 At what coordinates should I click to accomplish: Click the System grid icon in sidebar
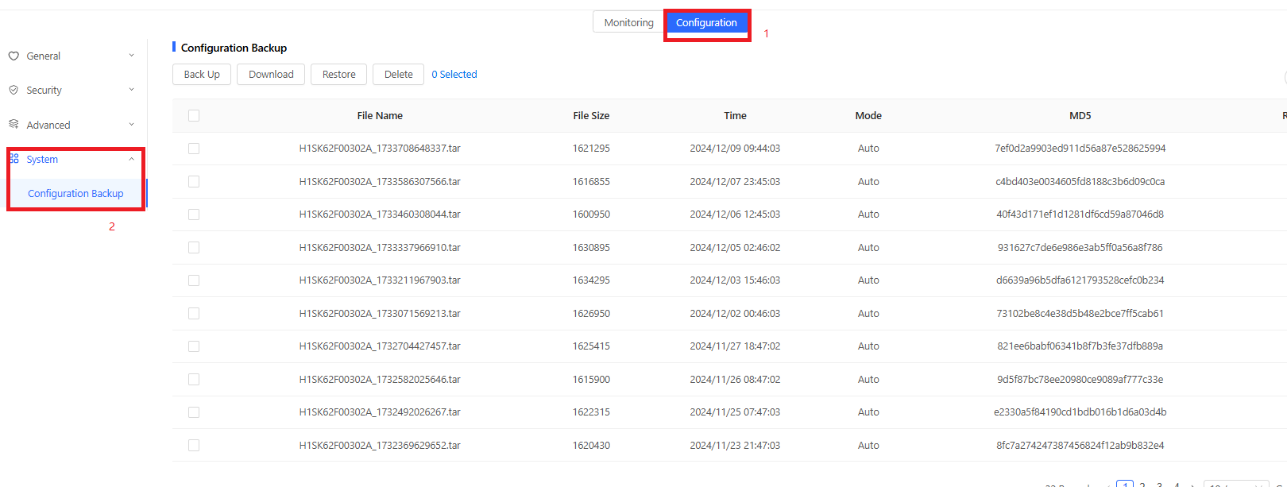pyautogui.click(x=14, y=159)
